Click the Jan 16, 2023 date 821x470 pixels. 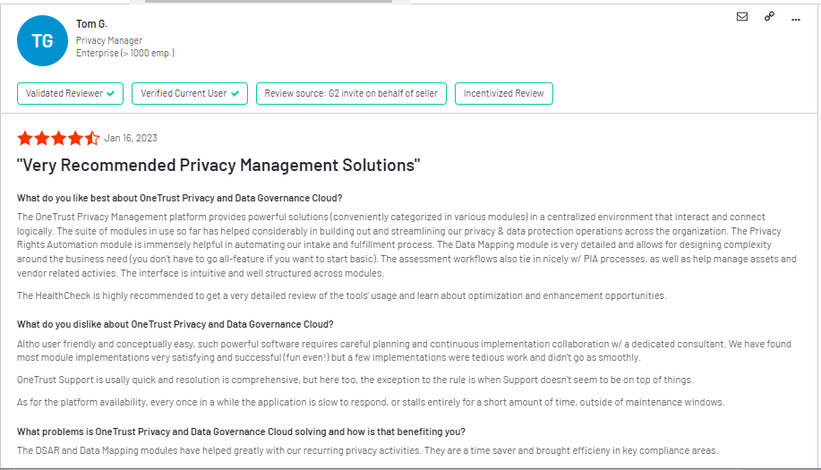pyautogui.click(x=131, y=138)
